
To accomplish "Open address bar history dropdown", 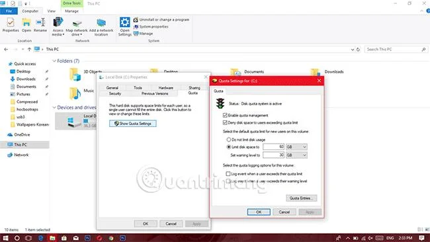I will pos(353,50).
